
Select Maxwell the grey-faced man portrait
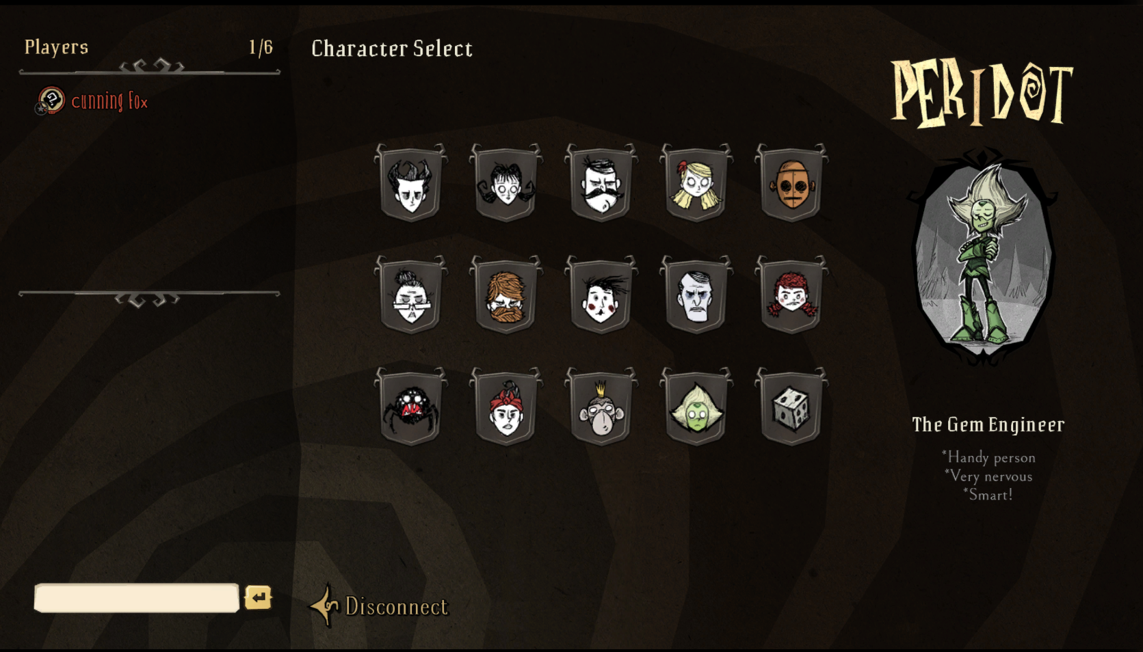pos(696,295)
